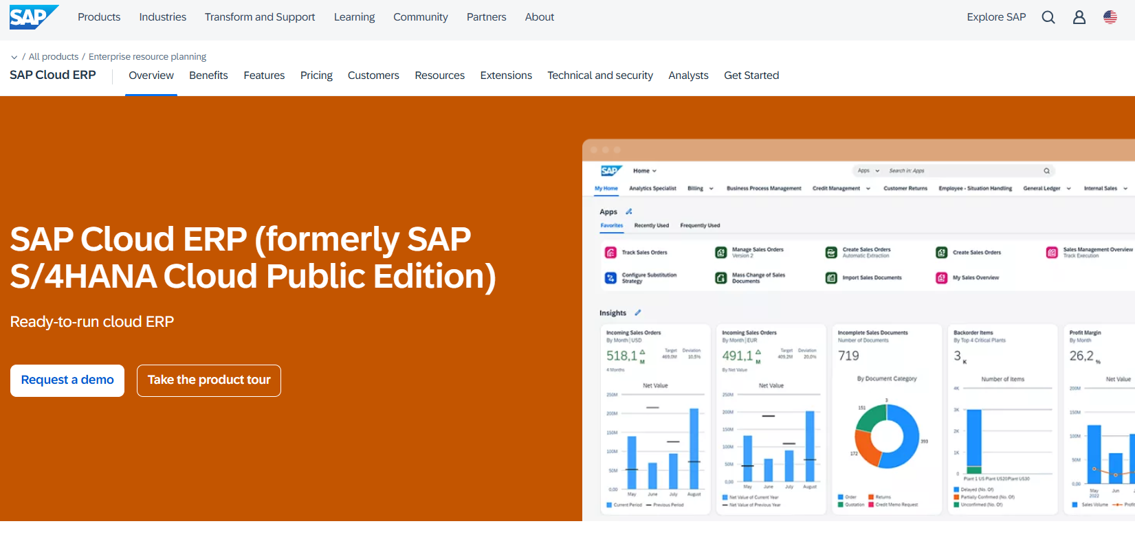
Task: Click the product dashboard preview image
Action: pos(859,330)
